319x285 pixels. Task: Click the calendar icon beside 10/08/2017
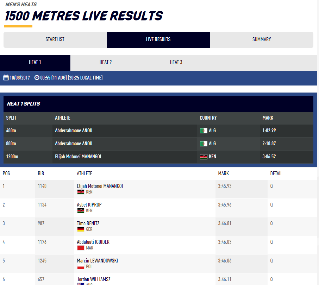click(x=6, y=78)
